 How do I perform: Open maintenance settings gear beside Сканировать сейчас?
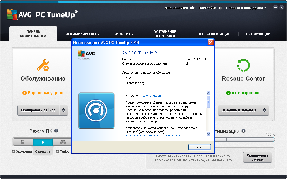(x=64, y=110)
